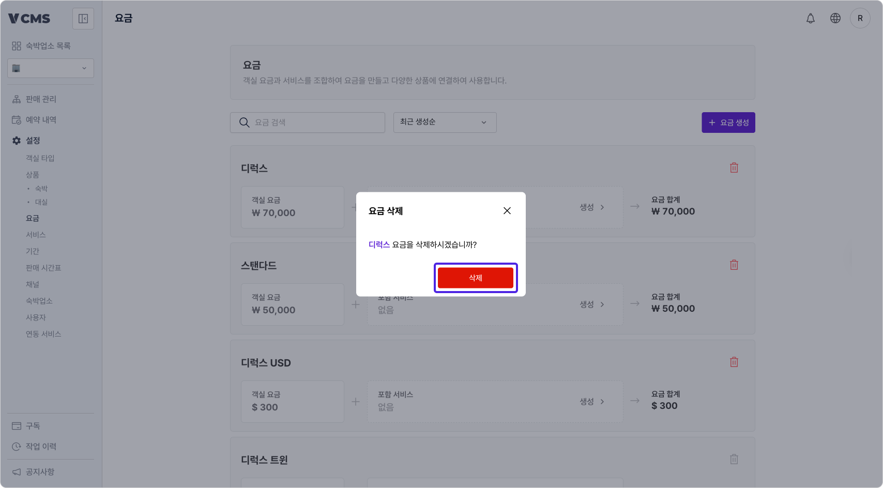Open the 최근 생성순 sort dropdown

445,123
